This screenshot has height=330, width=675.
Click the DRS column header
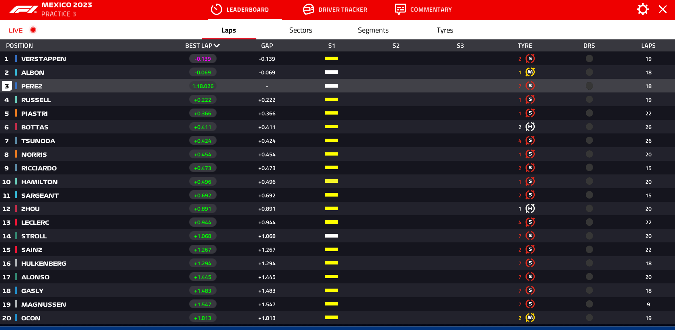point(589,46)
